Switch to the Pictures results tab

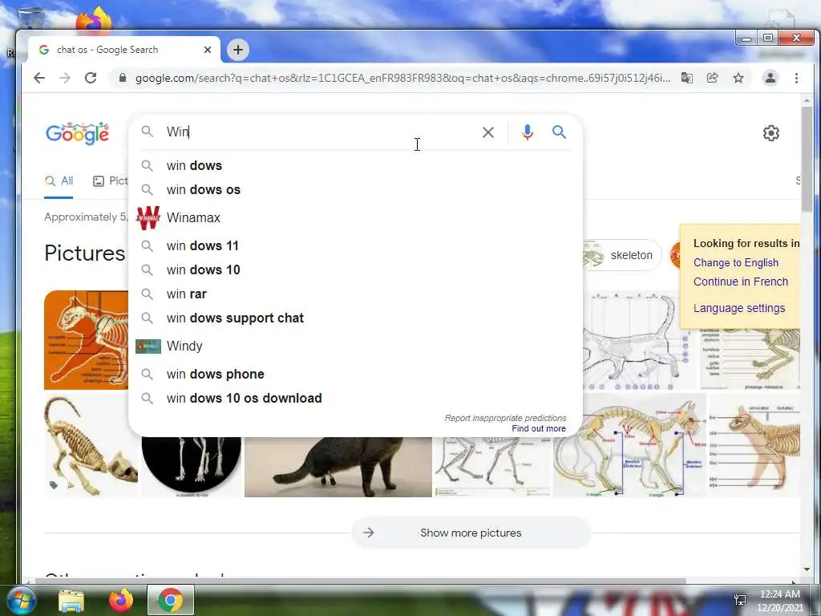(x=111, y=181)
